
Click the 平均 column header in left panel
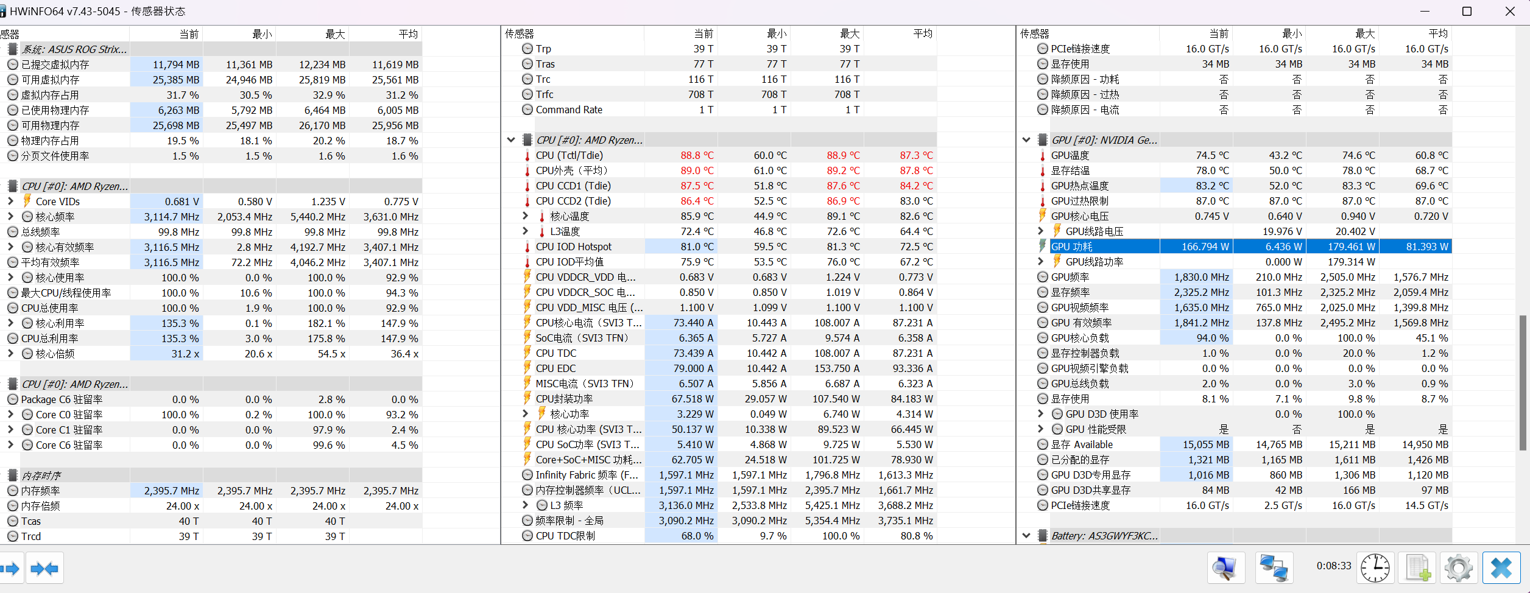click(x=386, y=33)
